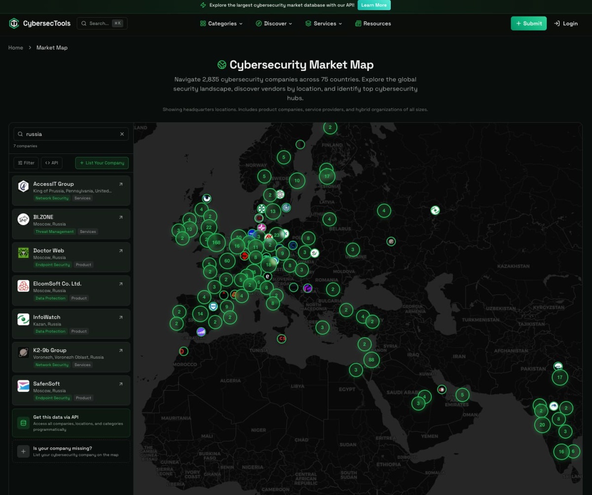
Task: Select the 23 cluster marker over Poland
Action: (x=278, y=235)
